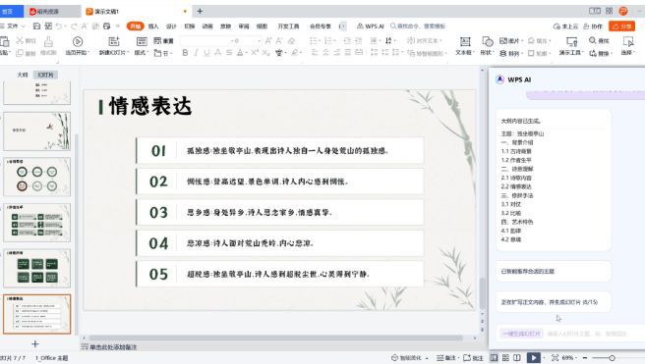The height and width of the screenshot is (364, 645).
Task: Expand the bullets list dropdown
Action: [320, 40]
